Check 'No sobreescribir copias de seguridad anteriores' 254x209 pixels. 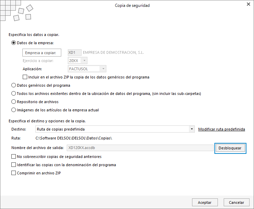(14, 157)
